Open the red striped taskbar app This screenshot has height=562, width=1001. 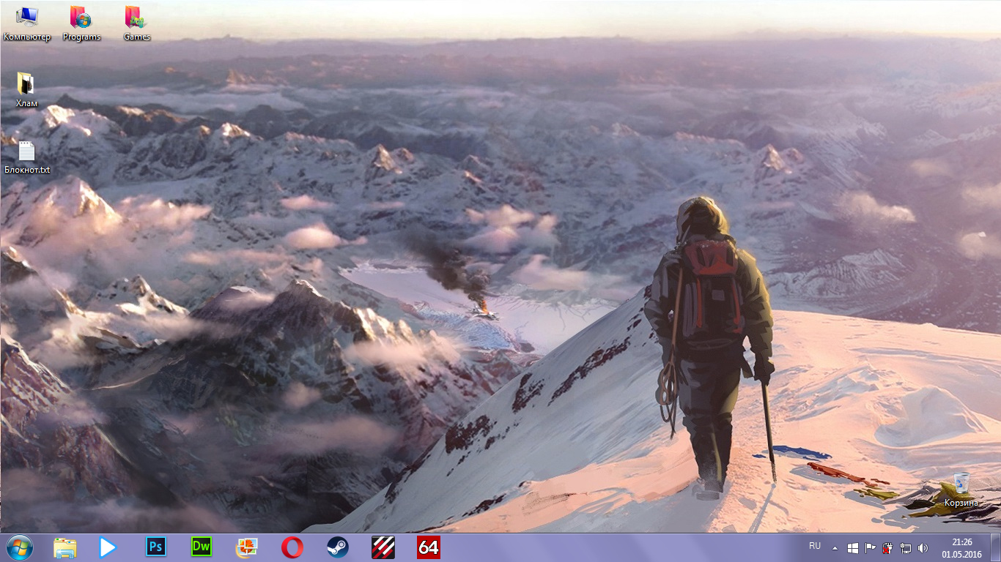pos(383,547)
